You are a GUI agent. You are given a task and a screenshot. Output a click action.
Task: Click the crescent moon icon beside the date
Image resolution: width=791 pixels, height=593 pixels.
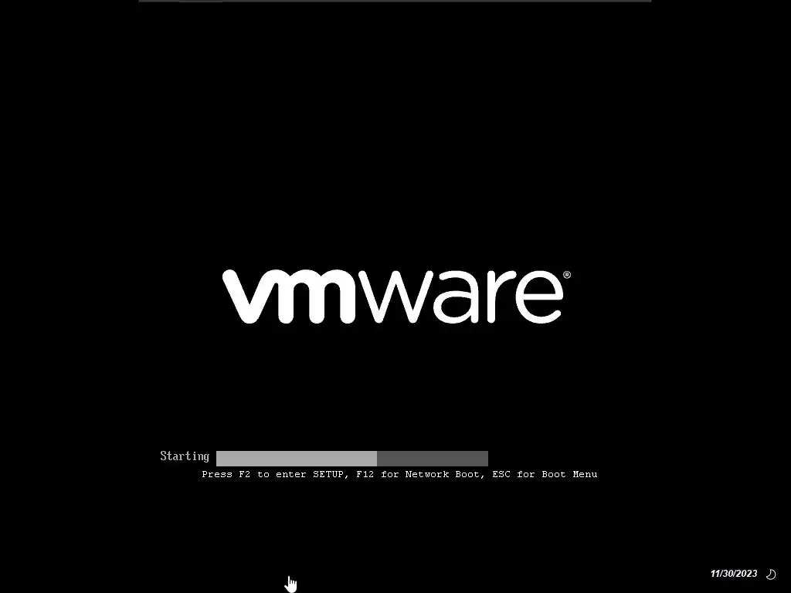tap(771, 574)
